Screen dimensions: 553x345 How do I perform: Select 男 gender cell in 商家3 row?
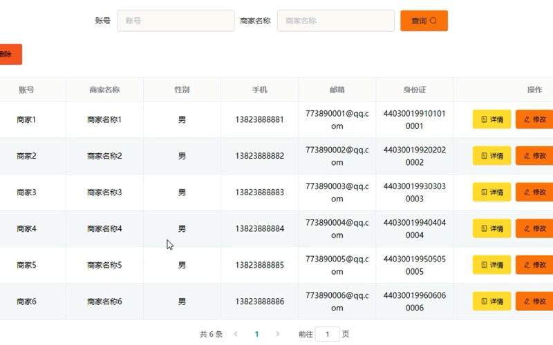click(182, 193)
